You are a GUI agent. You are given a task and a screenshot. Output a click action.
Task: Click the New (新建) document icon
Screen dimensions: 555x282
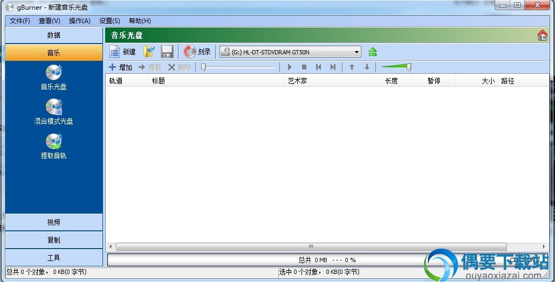[115, 52]
